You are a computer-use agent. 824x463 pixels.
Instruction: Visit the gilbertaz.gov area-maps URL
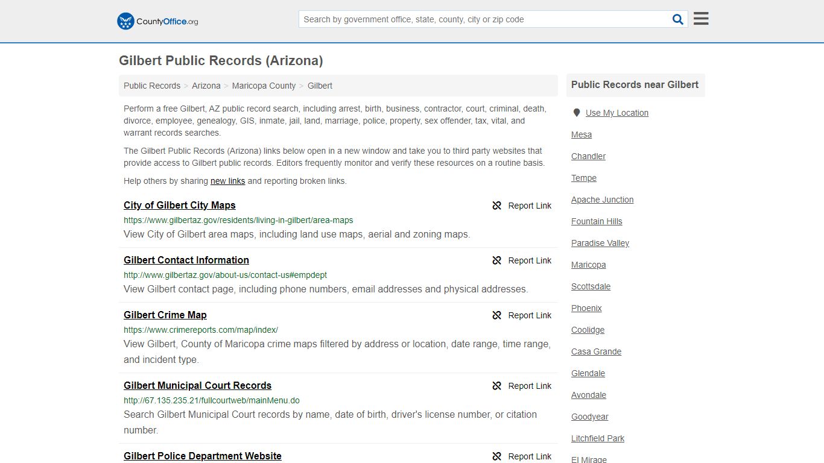click(238, 220)
